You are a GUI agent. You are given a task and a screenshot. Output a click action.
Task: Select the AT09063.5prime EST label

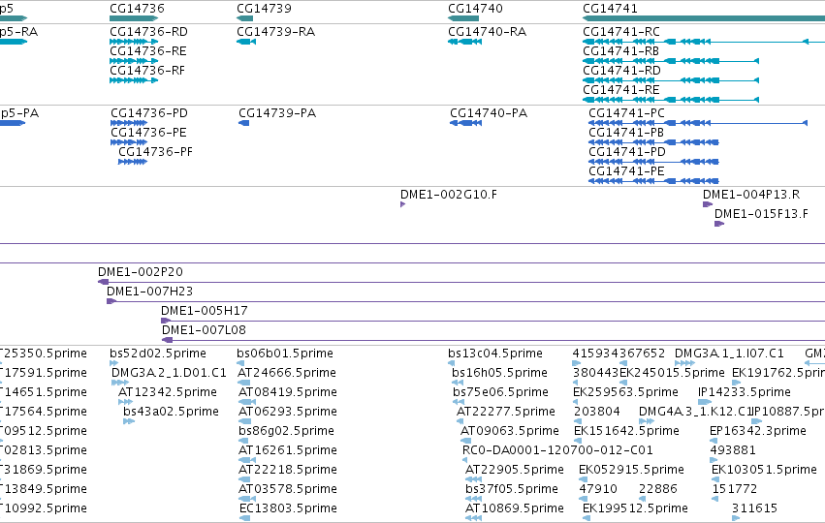point(510,431)
